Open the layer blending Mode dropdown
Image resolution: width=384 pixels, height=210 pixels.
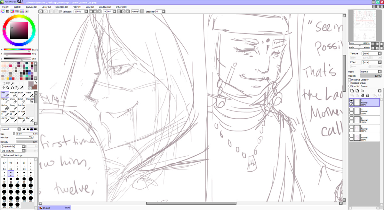[371, 72]
